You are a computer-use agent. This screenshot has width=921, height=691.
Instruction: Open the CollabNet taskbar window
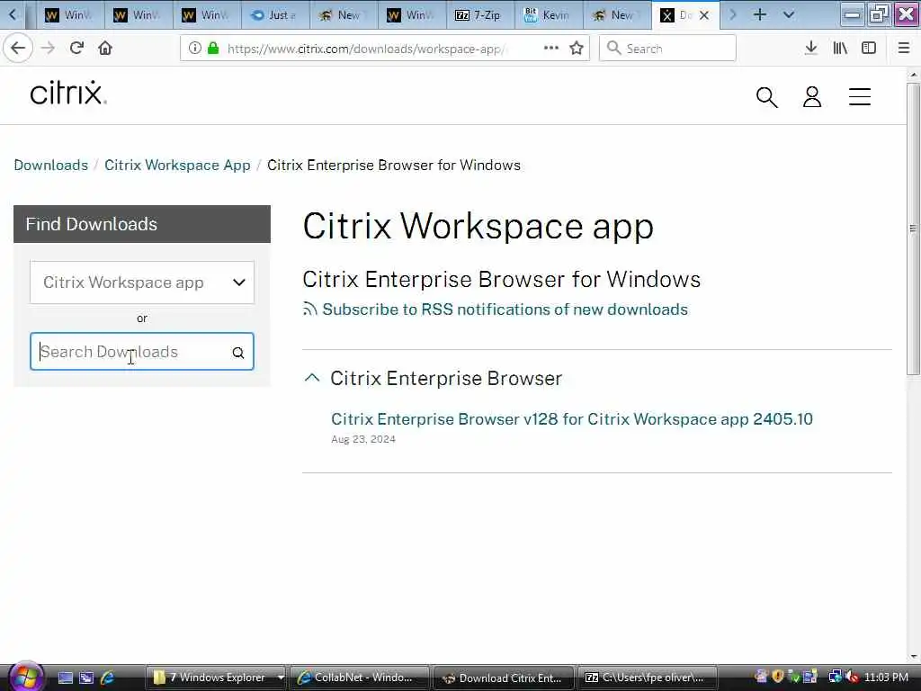pos(360,678)
